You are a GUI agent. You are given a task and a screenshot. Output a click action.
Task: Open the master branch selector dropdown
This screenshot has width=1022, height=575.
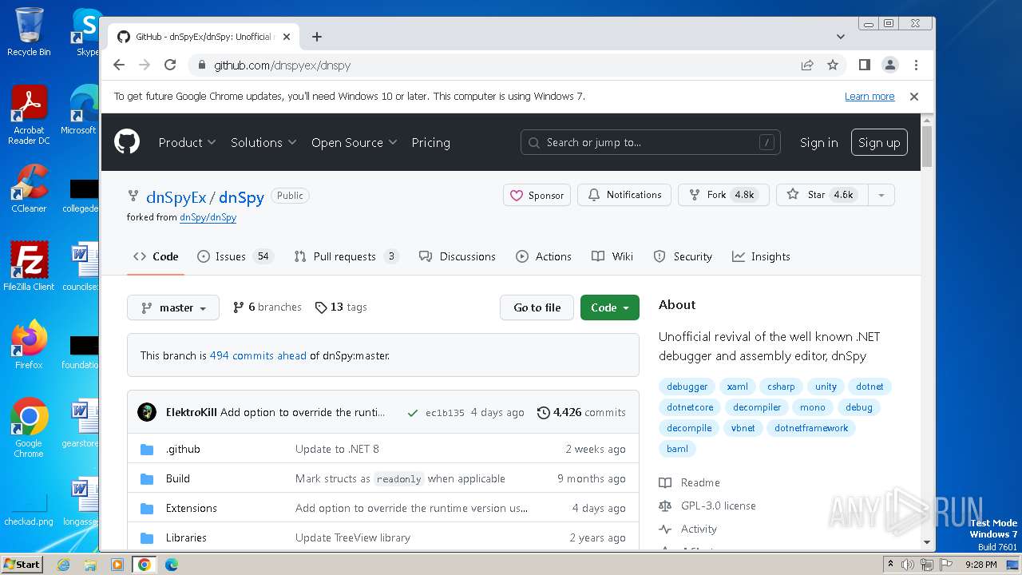coord(173,307)
